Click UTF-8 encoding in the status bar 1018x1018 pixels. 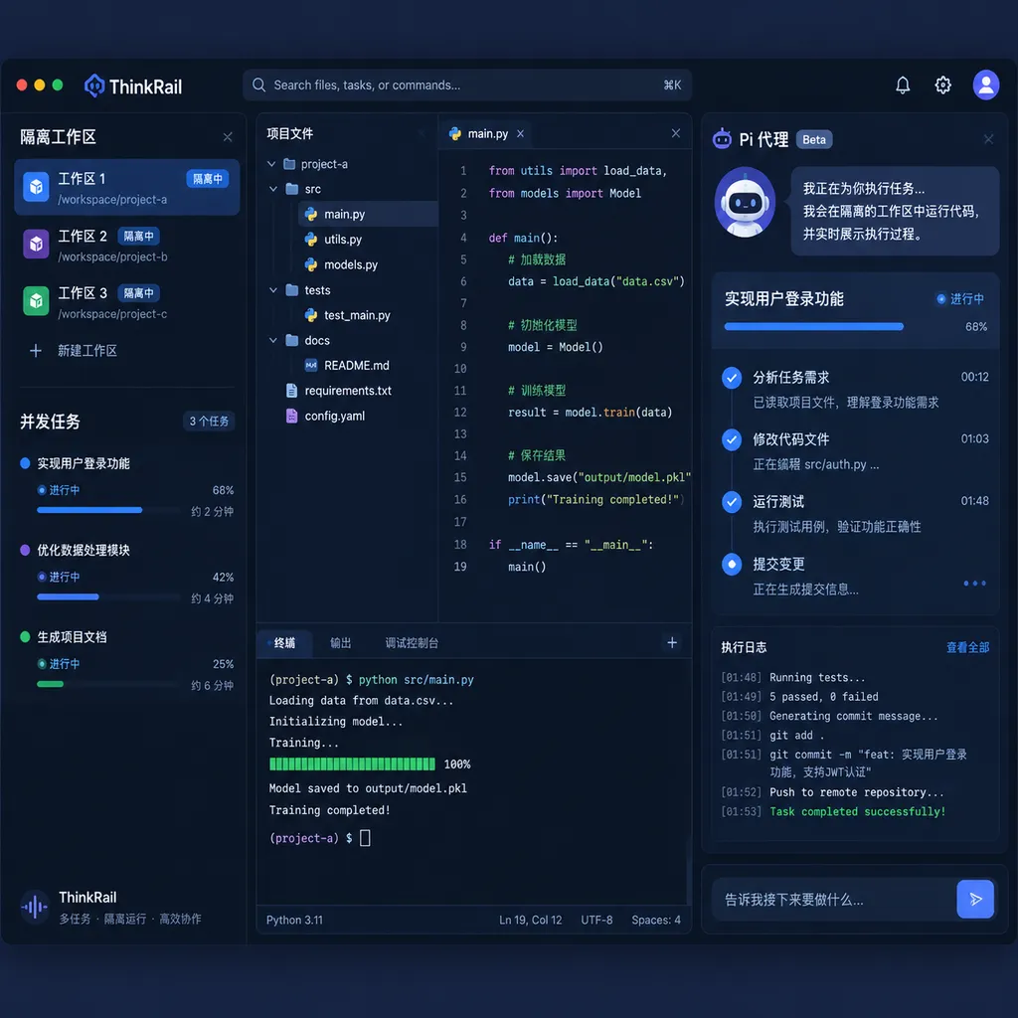(x=596, y=920)
